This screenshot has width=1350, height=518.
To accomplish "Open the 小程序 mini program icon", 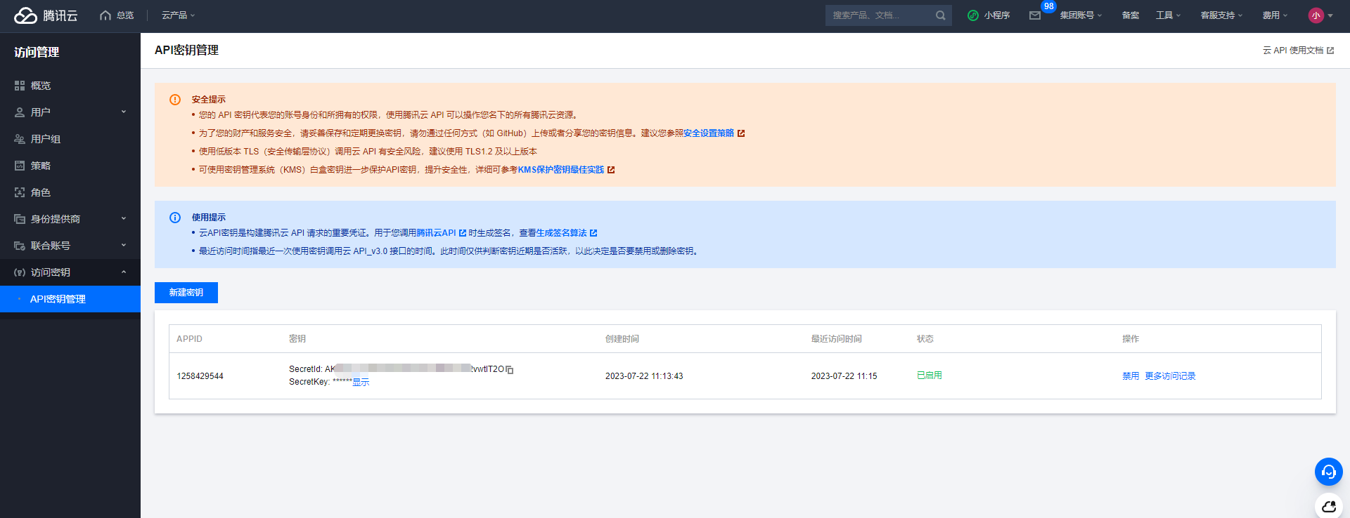I will [x=973, y=15].
